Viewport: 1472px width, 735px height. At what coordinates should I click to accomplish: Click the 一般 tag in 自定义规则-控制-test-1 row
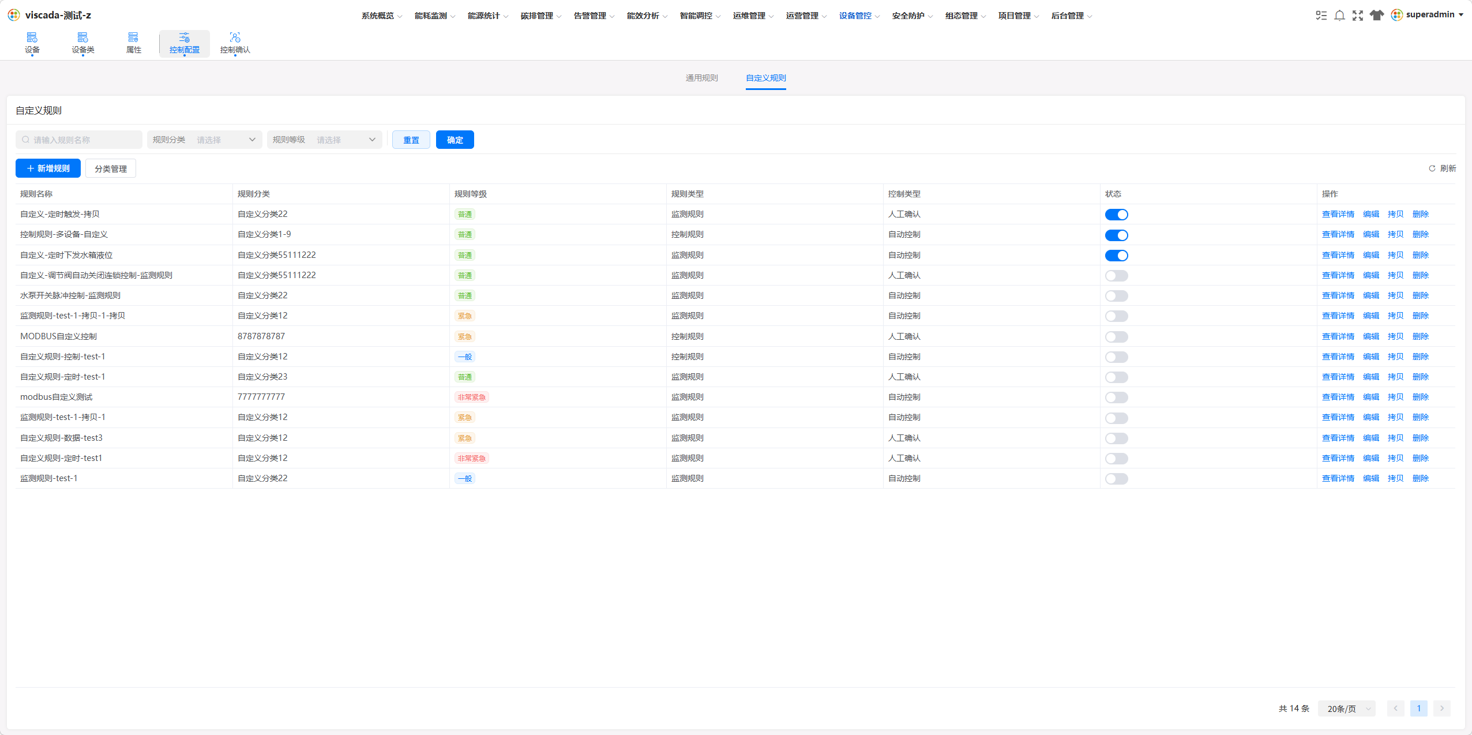pos(464,357)
